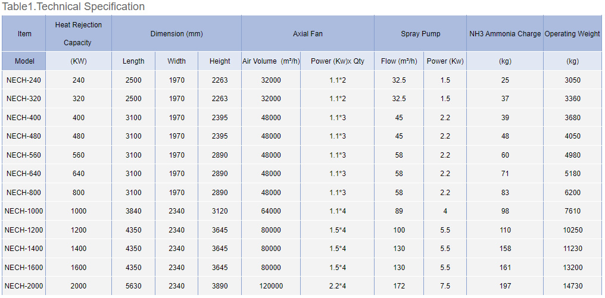Viewport: 605px width, 298px height.
Task: Click the 7610 operating weight cell
Action: pyautogui.click(x=572, y=211)
